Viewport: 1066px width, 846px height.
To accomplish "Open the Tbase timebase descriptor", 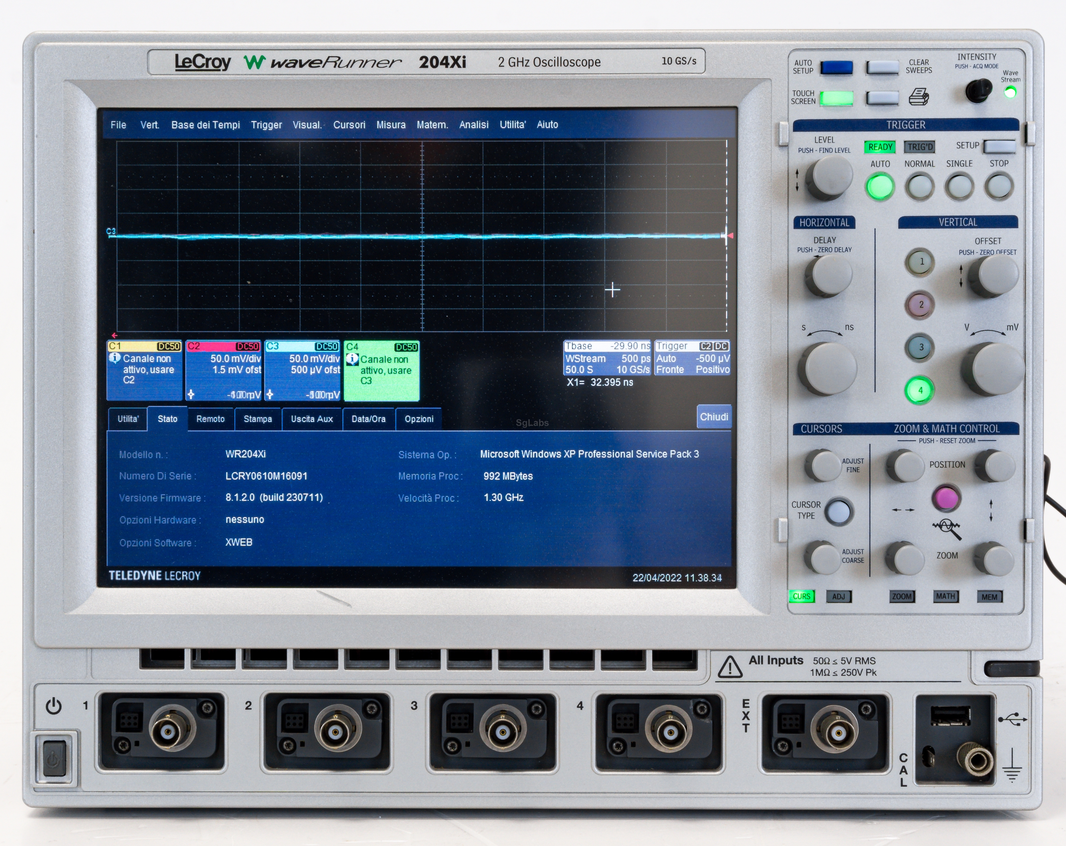I will coord(608,358).
